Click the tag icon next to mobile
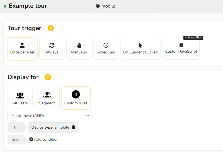This screenshot has width=223, height=152. pos(98,6)
